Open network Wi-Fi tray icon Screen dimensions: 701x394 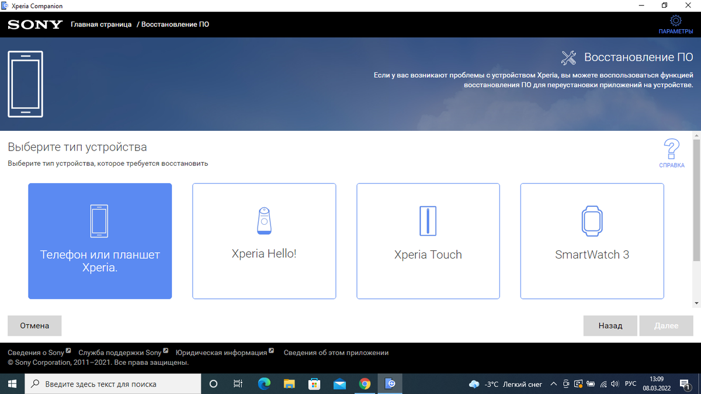[x=603, y=384]
